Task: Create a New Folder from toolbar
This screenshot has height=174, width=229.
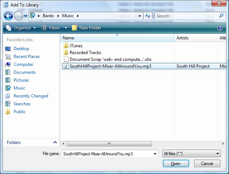Action: point(87,28)
